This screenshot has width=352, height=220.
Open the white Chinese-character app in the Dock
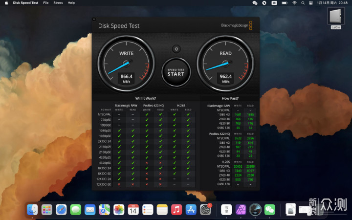click(x=226, y=210)
